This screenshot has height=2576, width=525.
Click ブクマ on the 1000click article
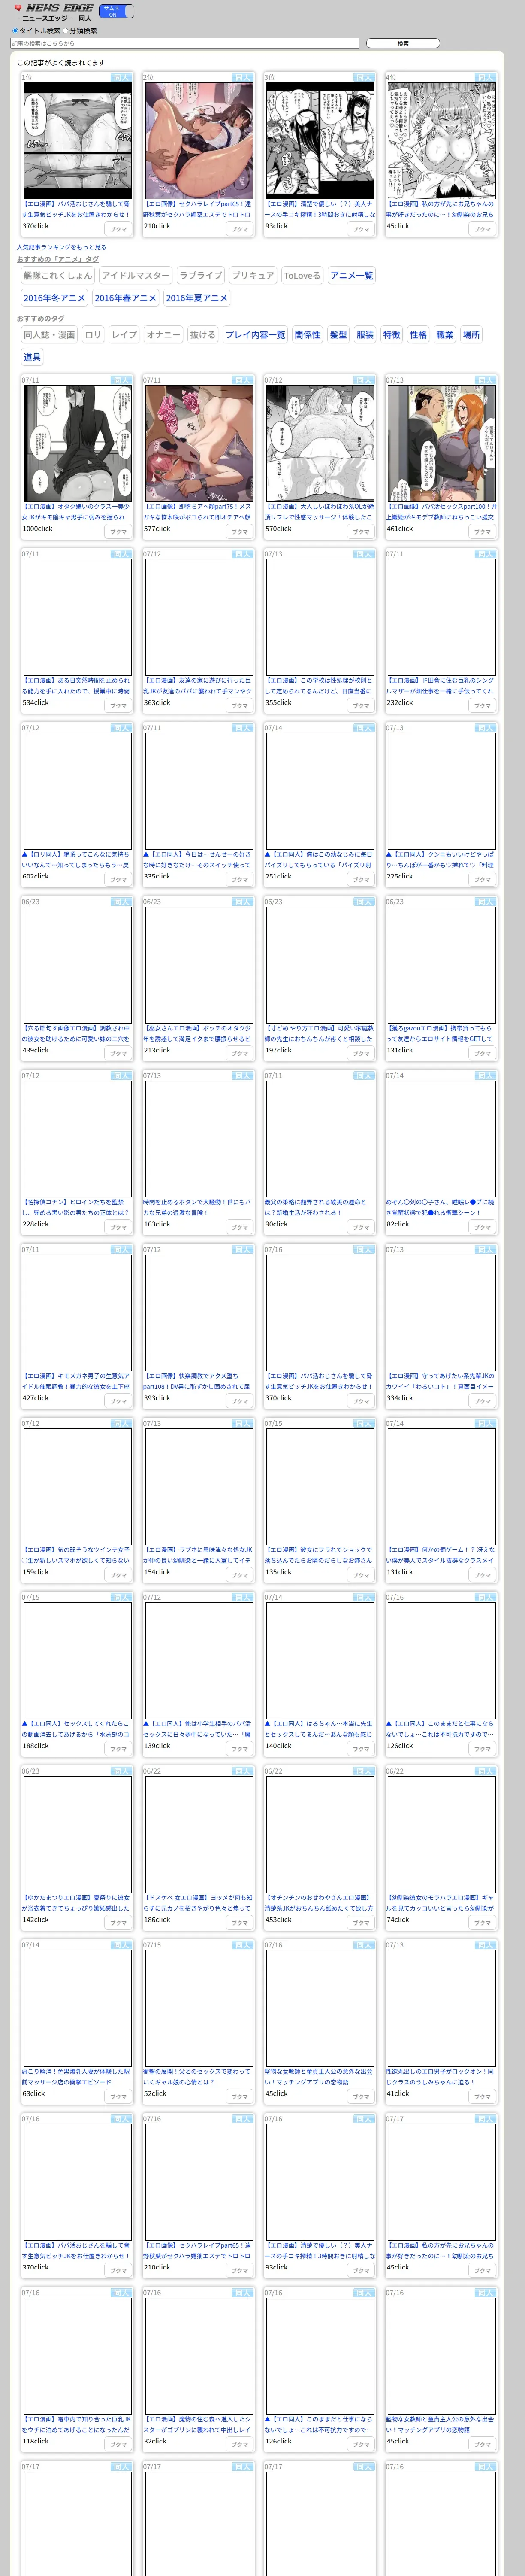[x=119, y=532]
